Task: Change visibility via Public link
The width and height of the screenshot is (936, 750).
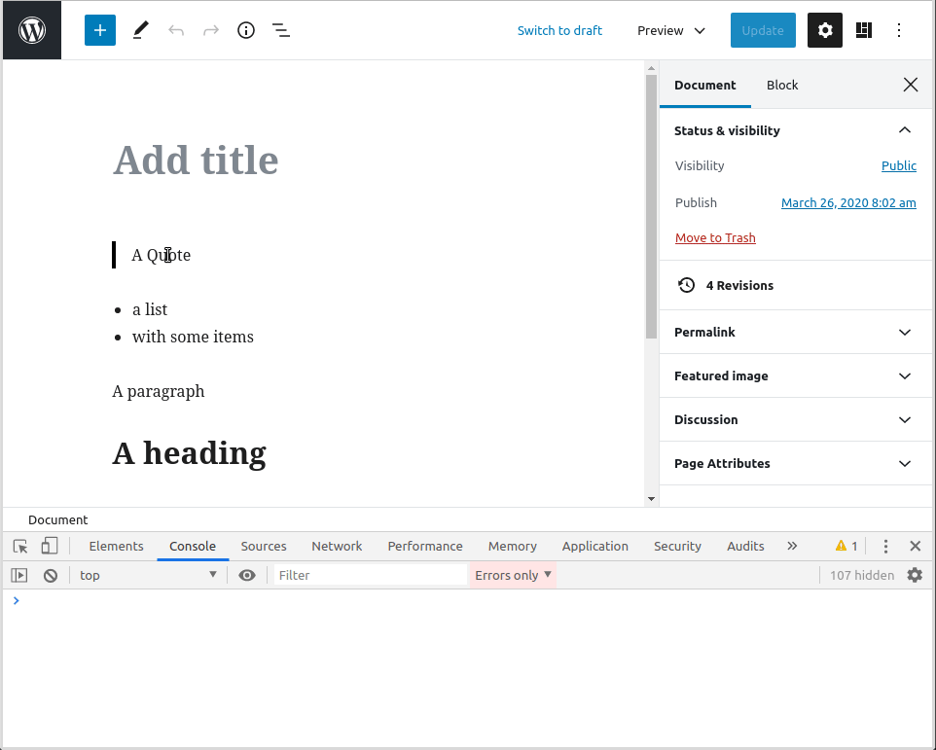Action: pyautogui.click(x=898, y=166)
